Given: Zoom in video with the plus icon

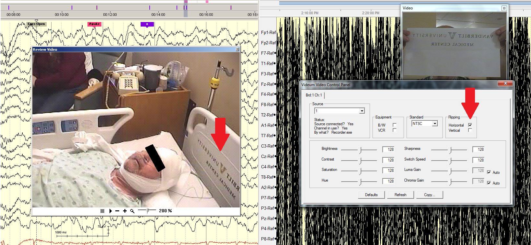Looking at the screenshot, I should (x=125, y=211).
